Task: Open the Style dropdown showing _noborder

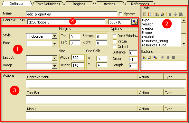Action: (x=55, y=36)
